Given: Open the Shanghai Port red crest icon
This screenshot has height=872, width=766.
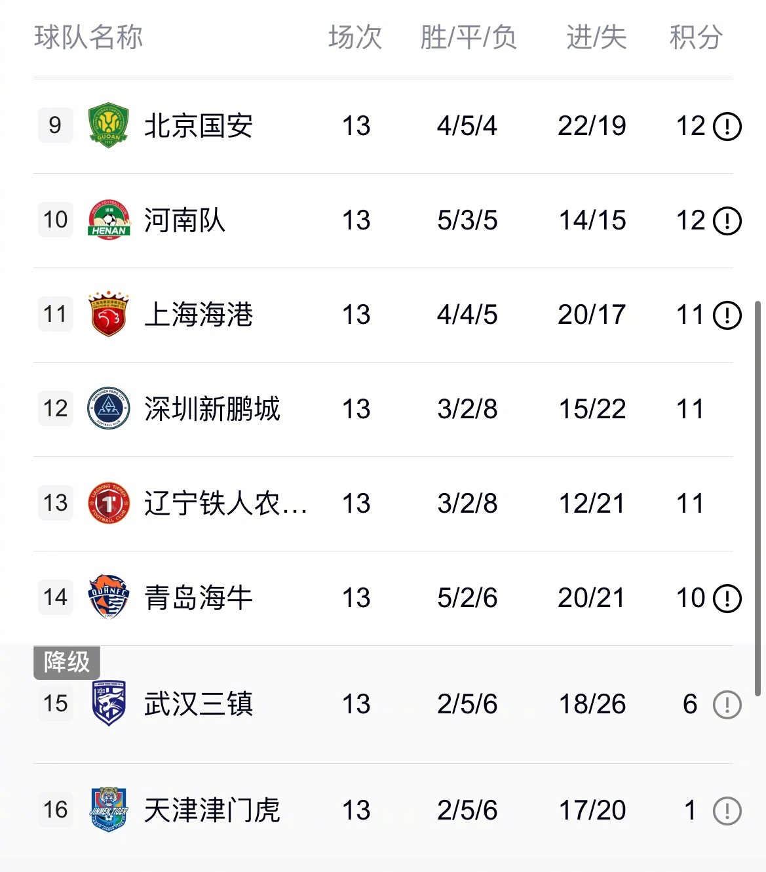Looking at the screenshot, I should 108,314.
